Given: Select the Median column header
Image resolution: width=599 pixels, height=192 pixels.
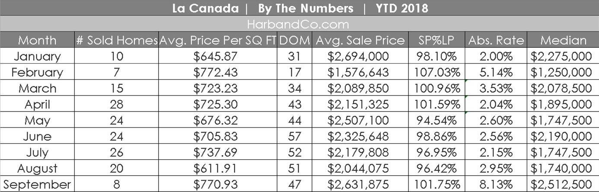Looking at the screenshot, I should [x=563, y=40].
